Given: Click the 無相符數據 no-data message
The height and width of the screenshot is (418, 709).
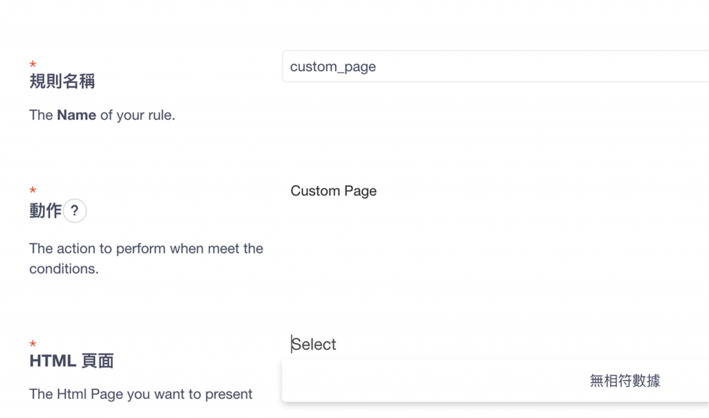Looking at the screenshot, I should point(625,380).
